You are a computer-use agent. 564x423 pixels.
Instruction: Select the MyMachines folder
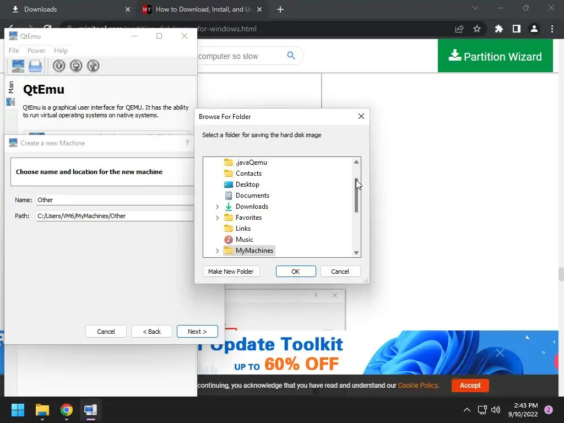(x=249, y=251)
